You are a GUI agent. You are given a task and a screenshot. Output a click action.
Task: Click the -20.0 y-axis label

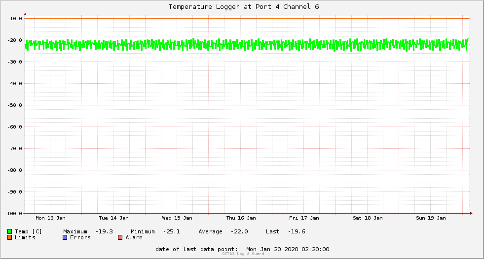point(14,40)
